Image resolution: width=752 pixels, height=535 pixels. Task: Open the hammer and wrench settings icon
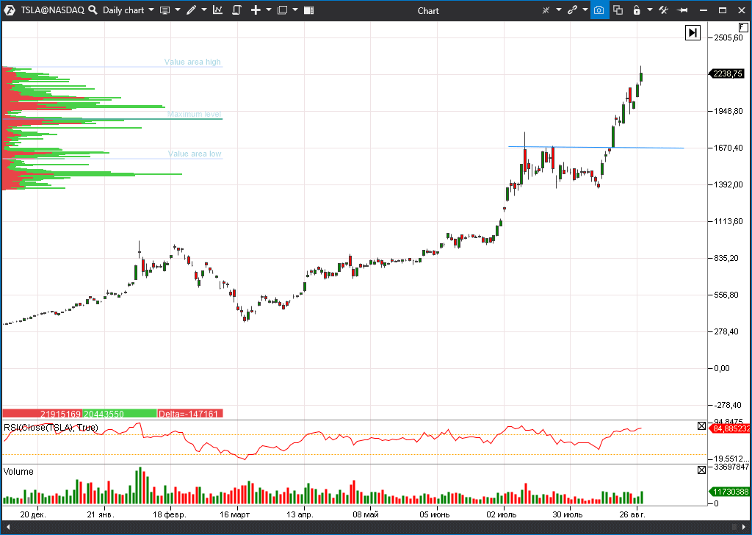(663, 10)
